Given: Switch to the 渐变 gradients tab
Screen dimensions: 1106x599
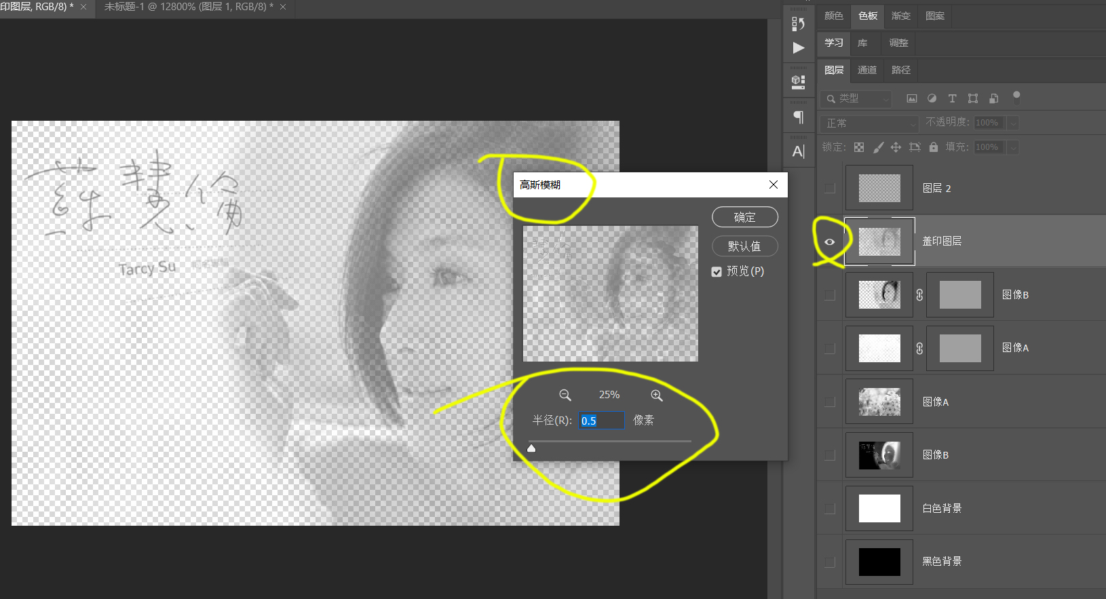Looking at the screenshot, I should 900,16.
